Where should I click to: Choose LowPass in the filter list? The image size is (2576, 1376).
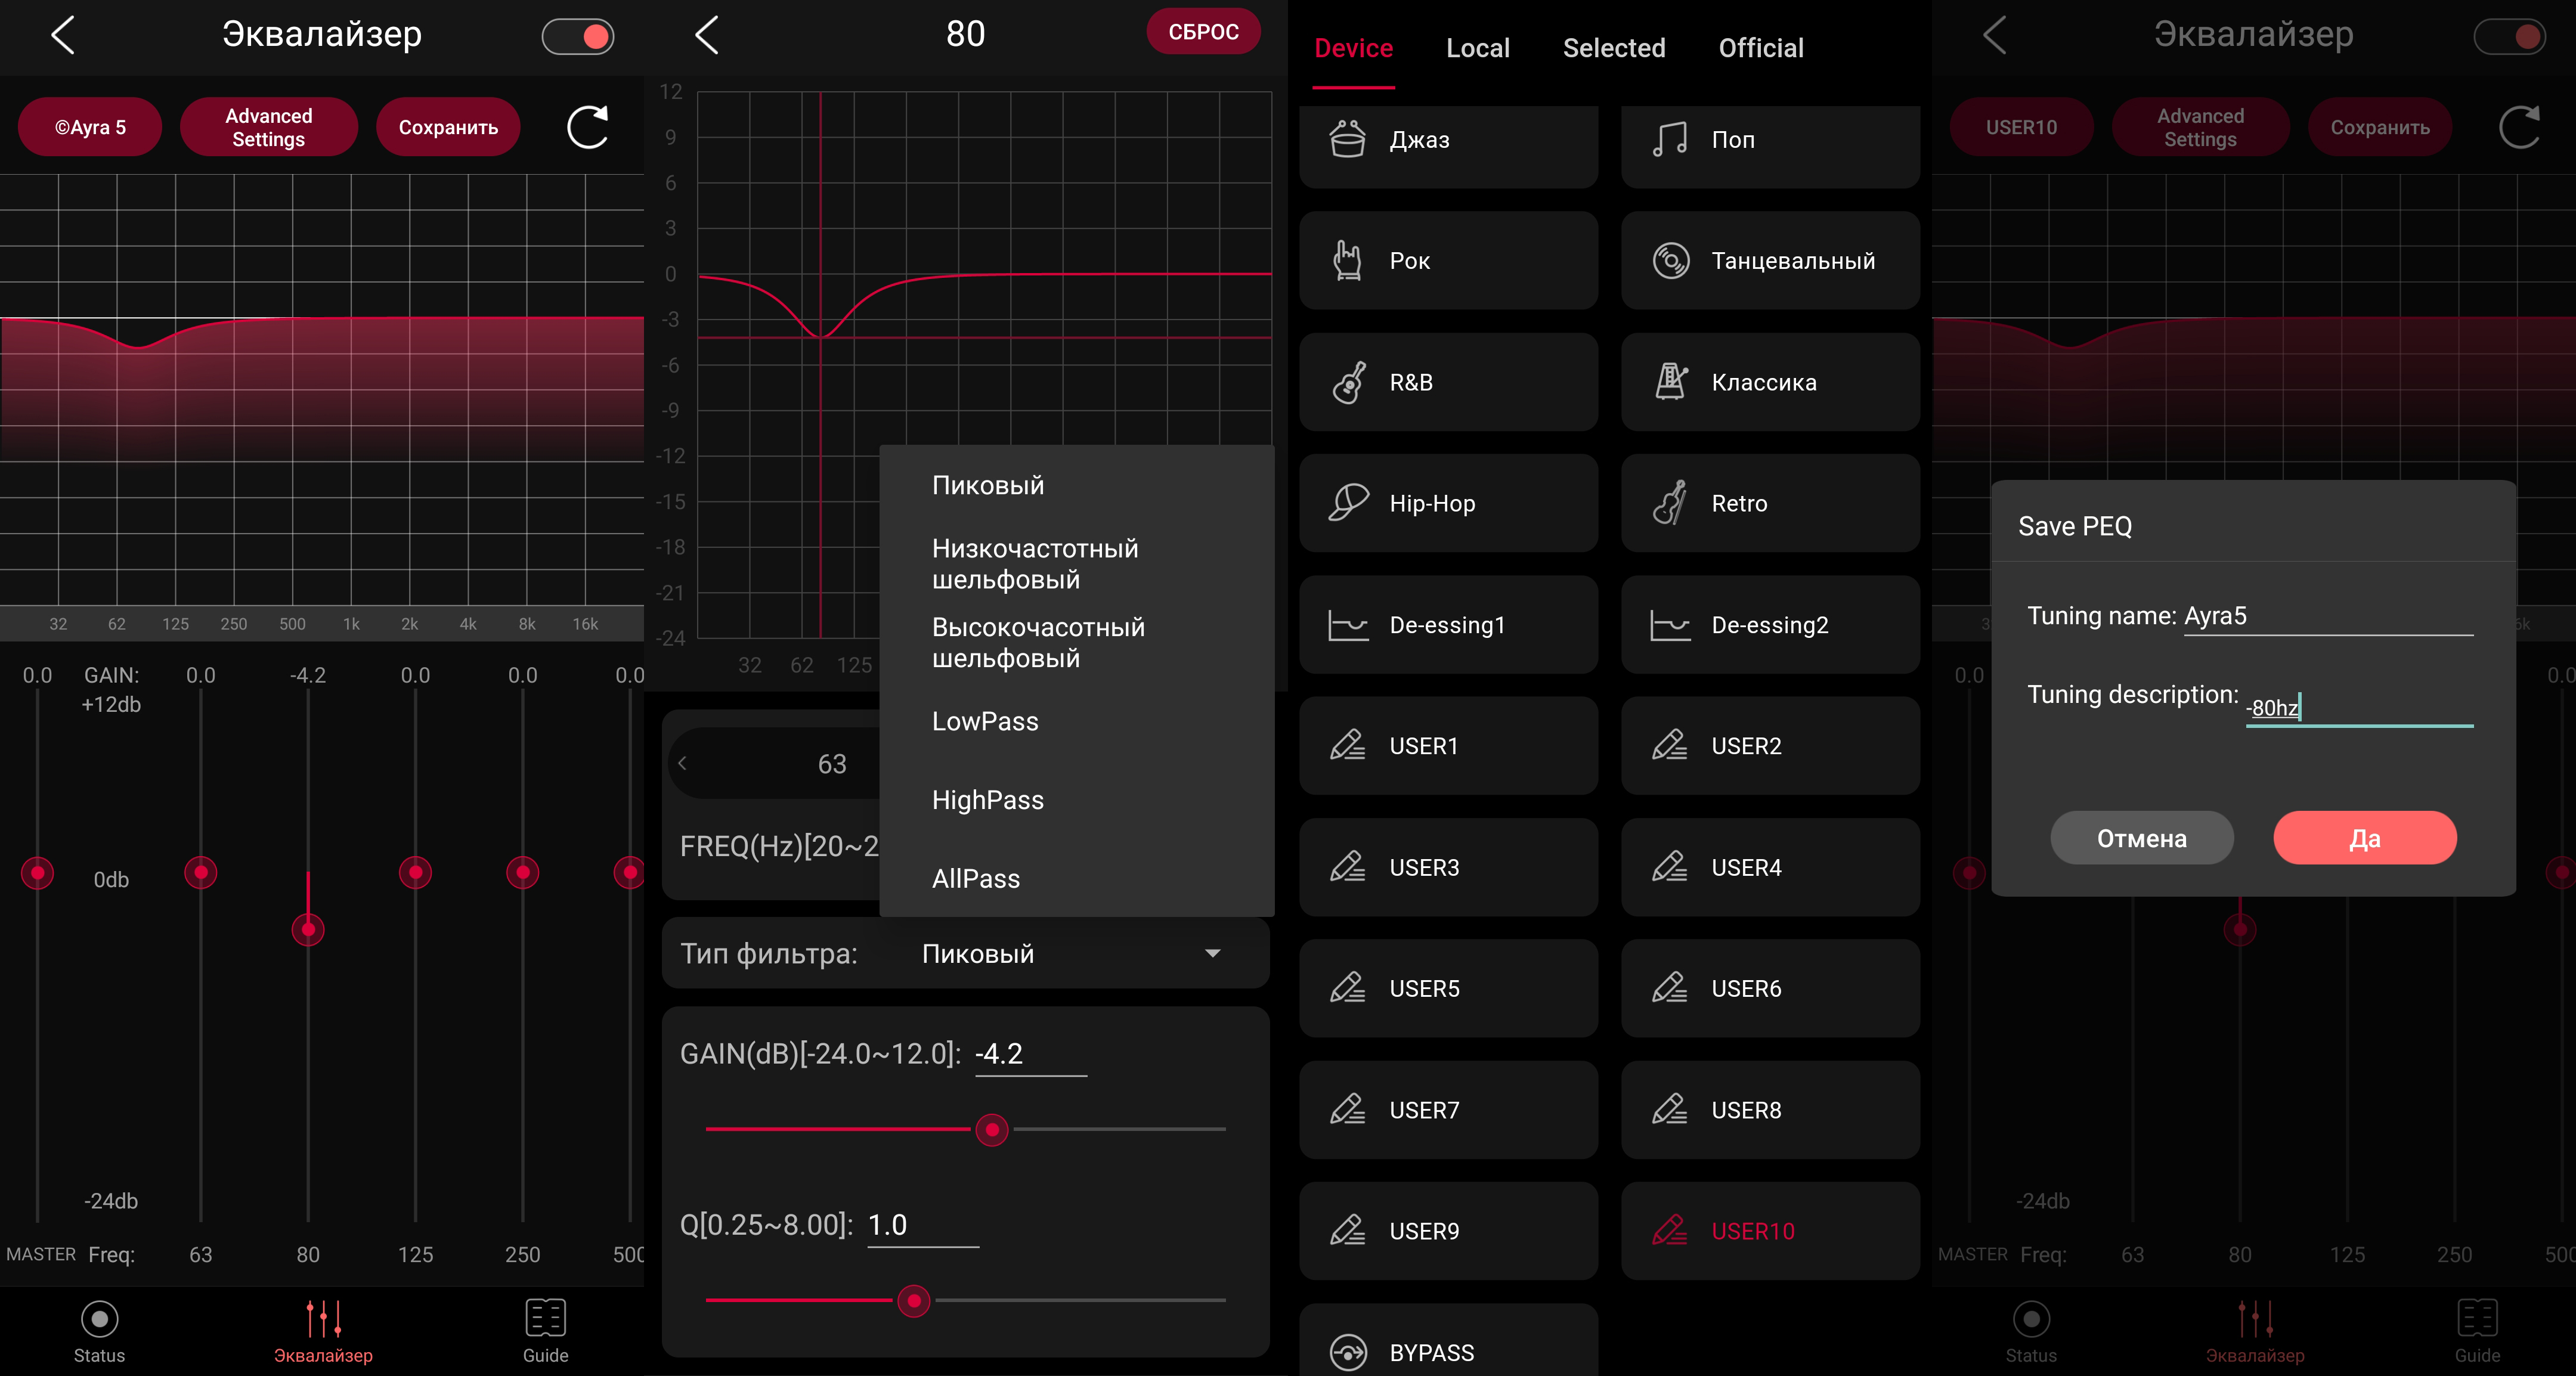tap(985, 721)
